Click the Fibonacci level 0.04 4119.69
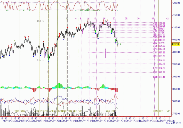The image size is (183, 128). click(159, 23)
